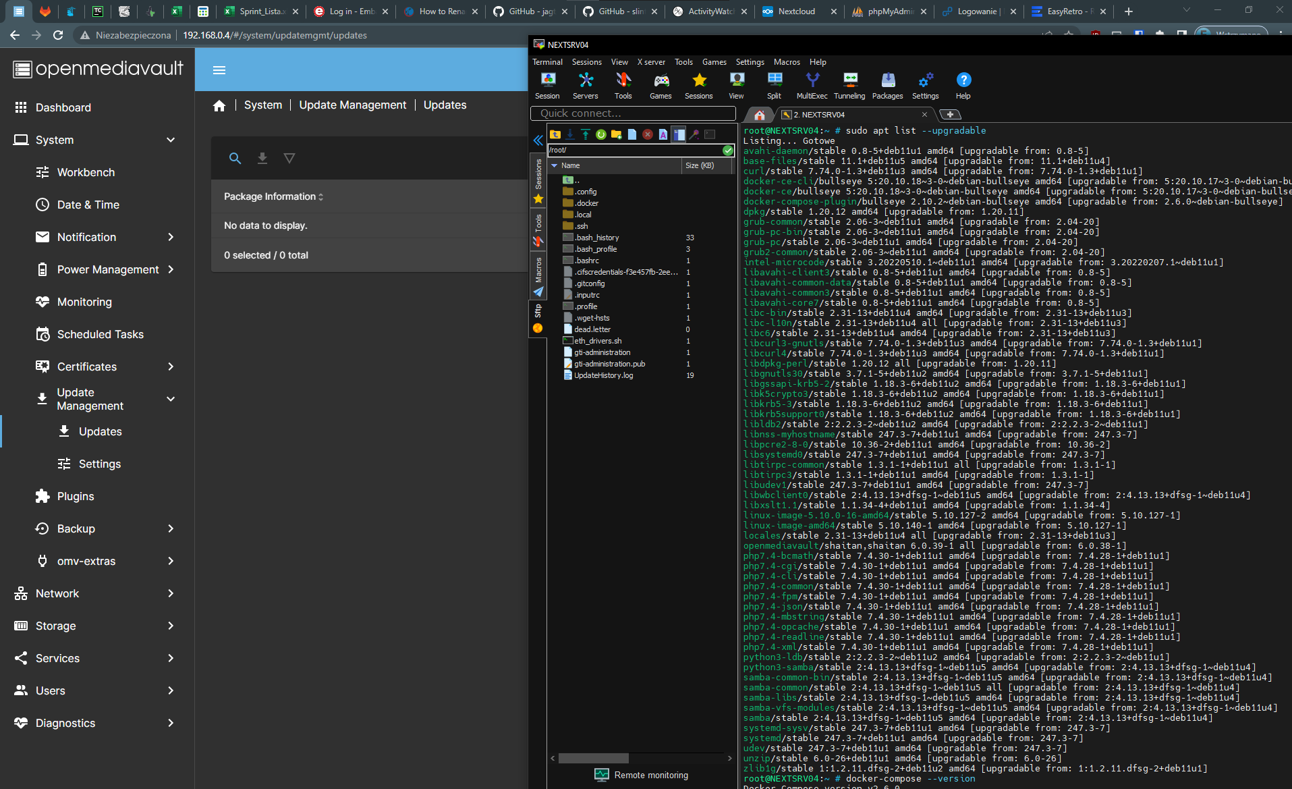The image size is (1292, 789).
Task: Open the MobaXterm Games toolbar icon
Action: [x=661, y=86]
